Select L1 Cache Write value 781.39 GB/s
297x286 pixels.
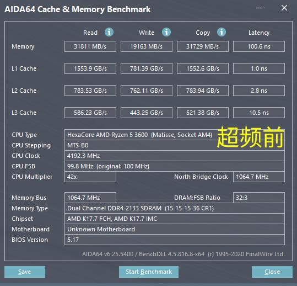pos(147,68)
